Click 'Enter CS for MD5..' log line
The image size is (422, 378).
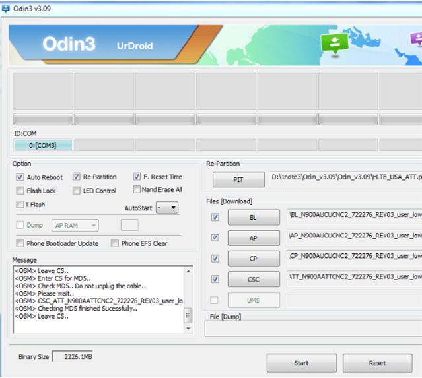click(x=53, y=278)
